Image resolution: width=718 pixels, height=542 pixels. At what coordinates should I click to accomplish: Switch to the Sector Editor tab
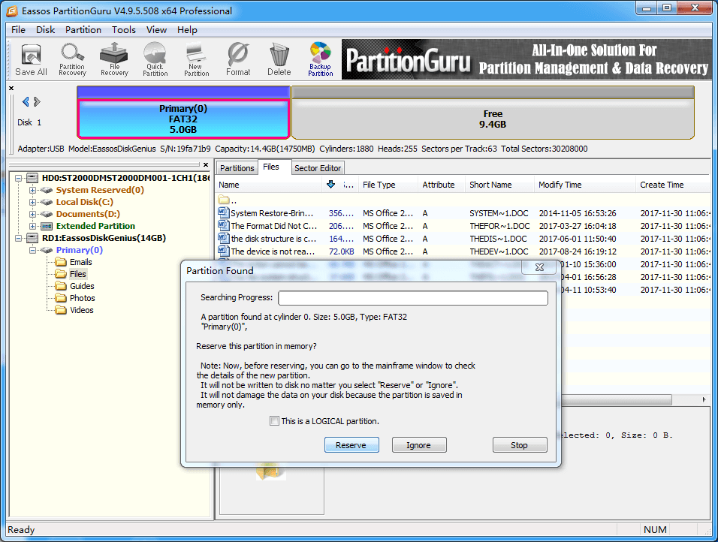point(318,168)
